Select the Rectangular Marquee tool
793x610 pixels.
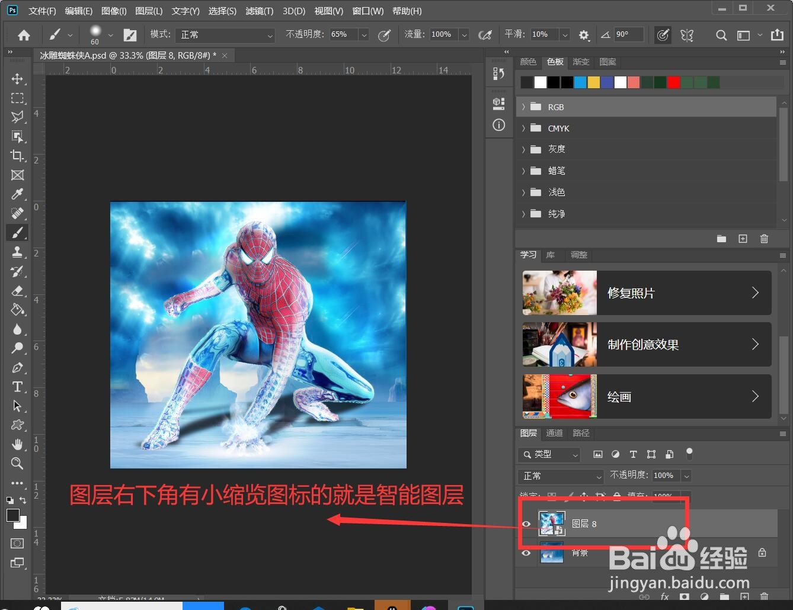[x=17, y=98]
